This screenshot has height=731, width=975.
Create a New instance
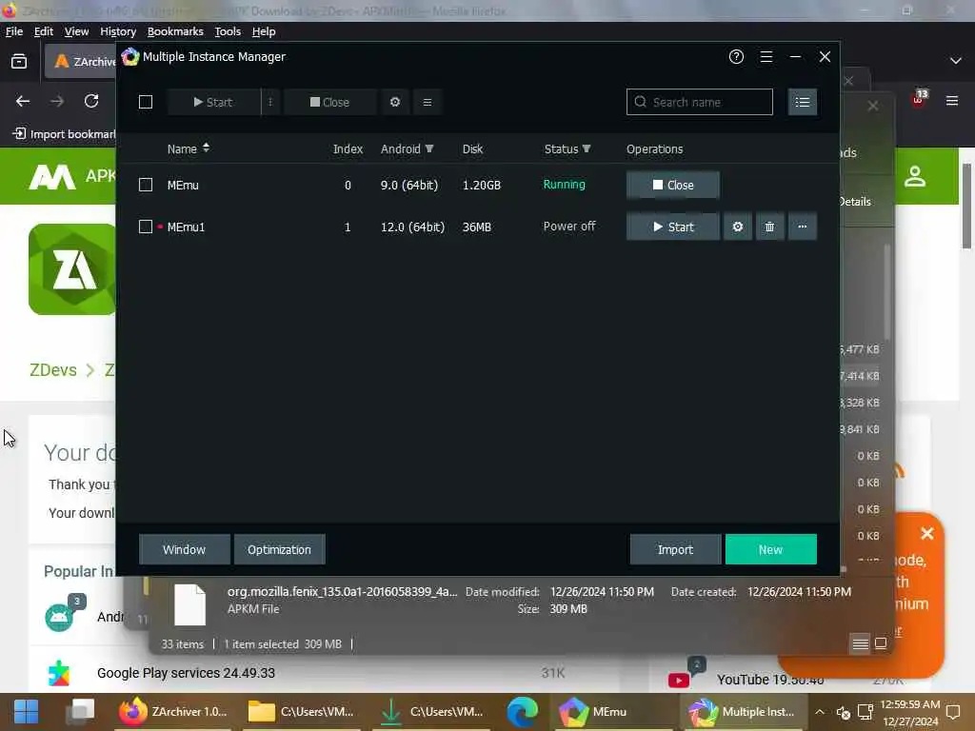770,549
